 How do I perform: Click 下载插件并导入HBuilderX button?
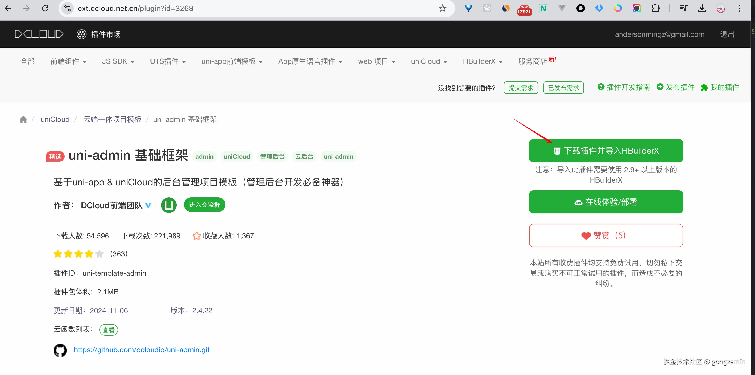[x=606, y=151]
